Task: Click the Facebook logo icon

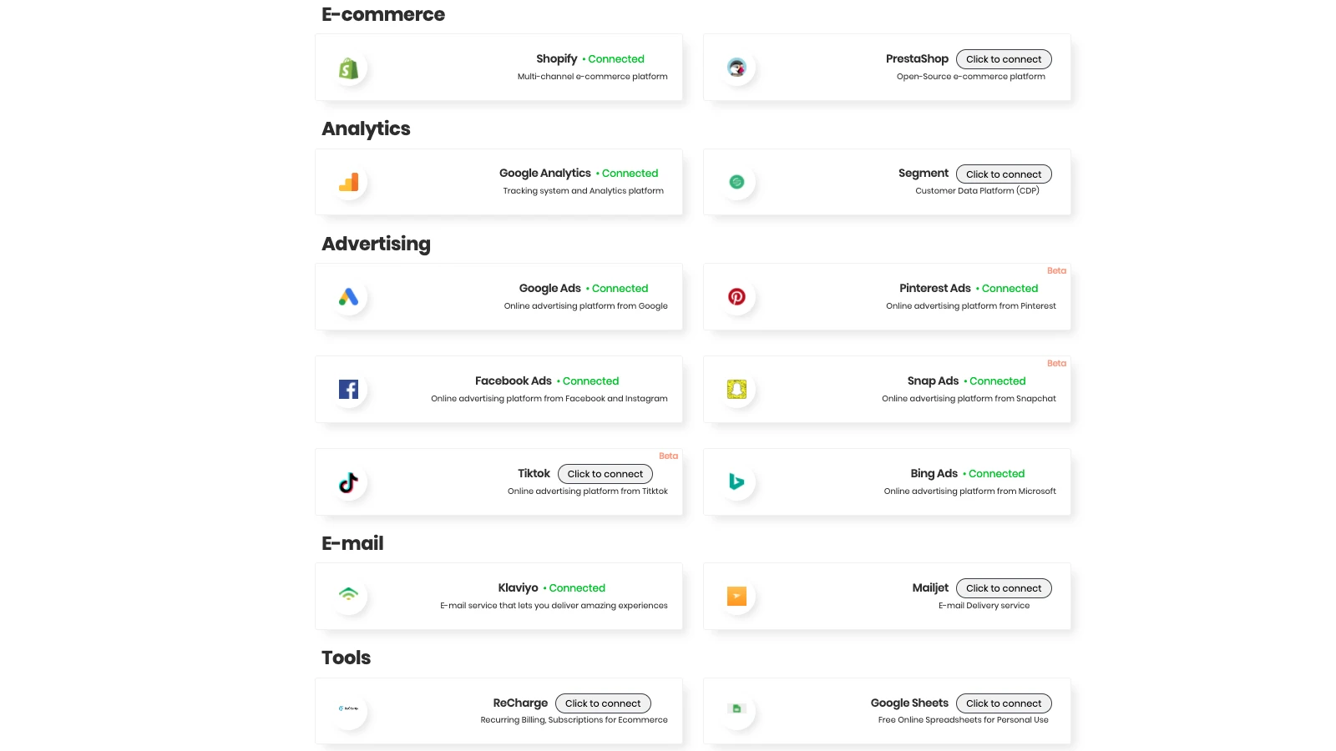Action: coord(348,390)
